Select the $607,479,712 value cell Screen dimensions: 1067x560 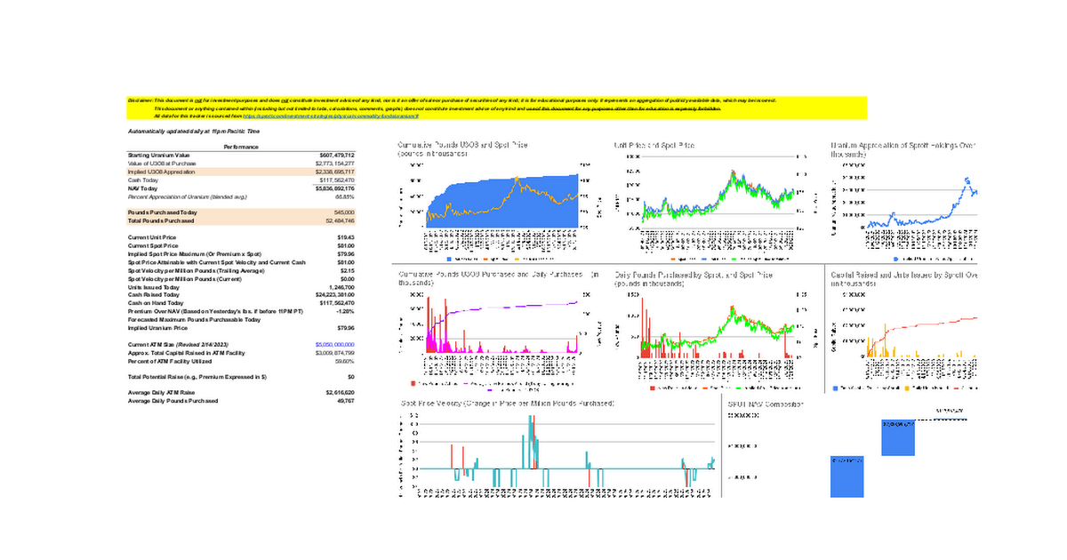coord(337,155)
